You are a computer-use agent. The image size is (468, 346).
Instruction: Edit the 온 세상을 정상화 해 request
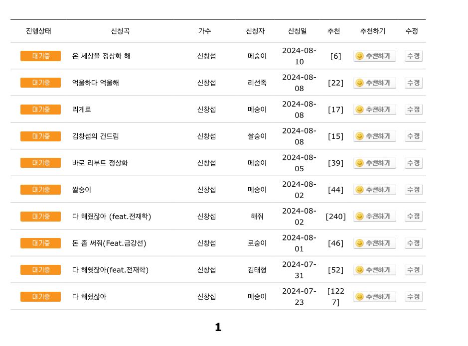point(413,56)
